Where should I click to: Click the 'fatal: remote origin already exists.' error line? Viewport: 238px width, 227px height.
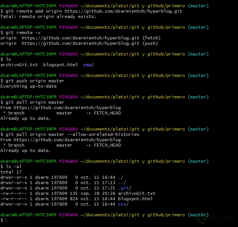tap(48, 16)
